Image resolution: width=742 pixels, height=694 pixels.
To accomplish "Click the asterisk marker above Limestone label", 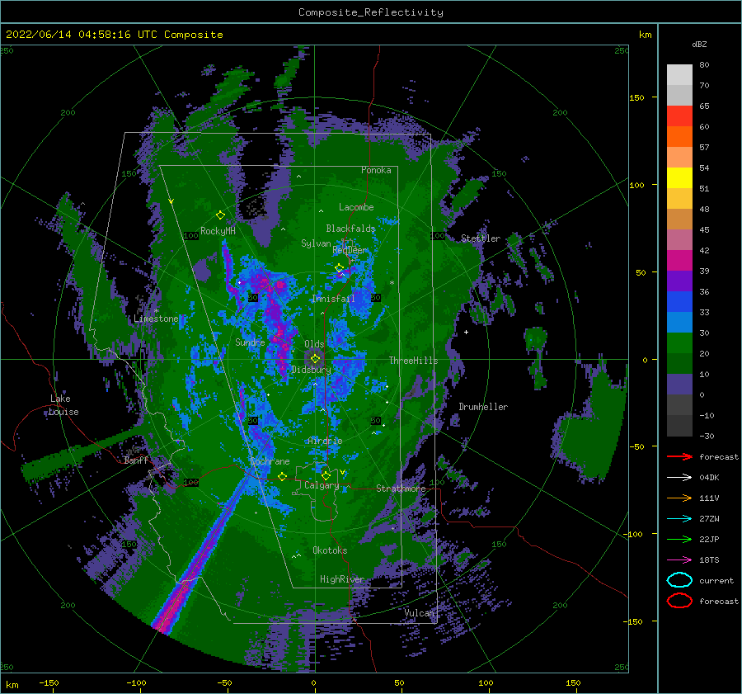I will 156,311.
